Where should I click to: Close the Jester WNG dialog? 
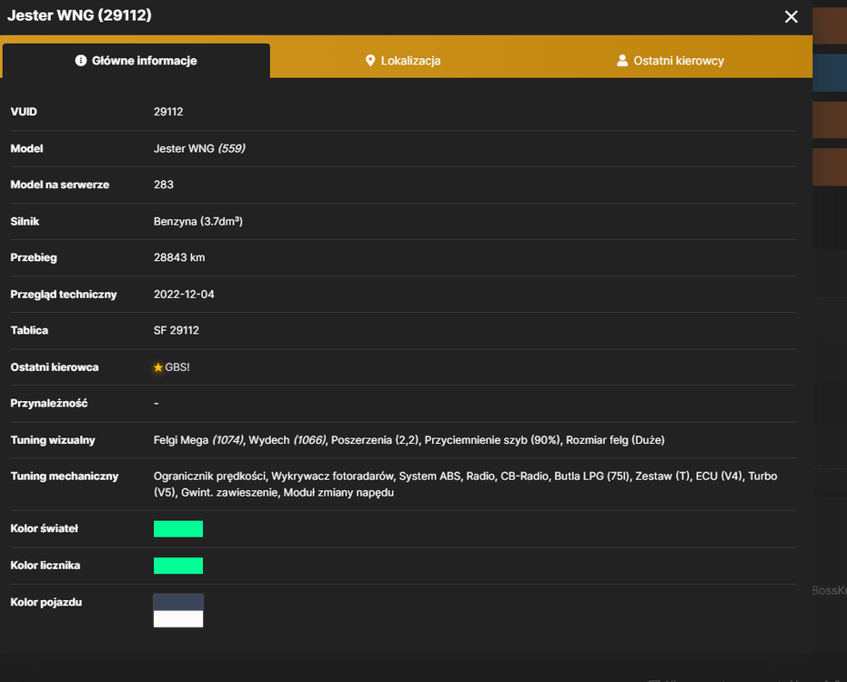tap(791, 16)
